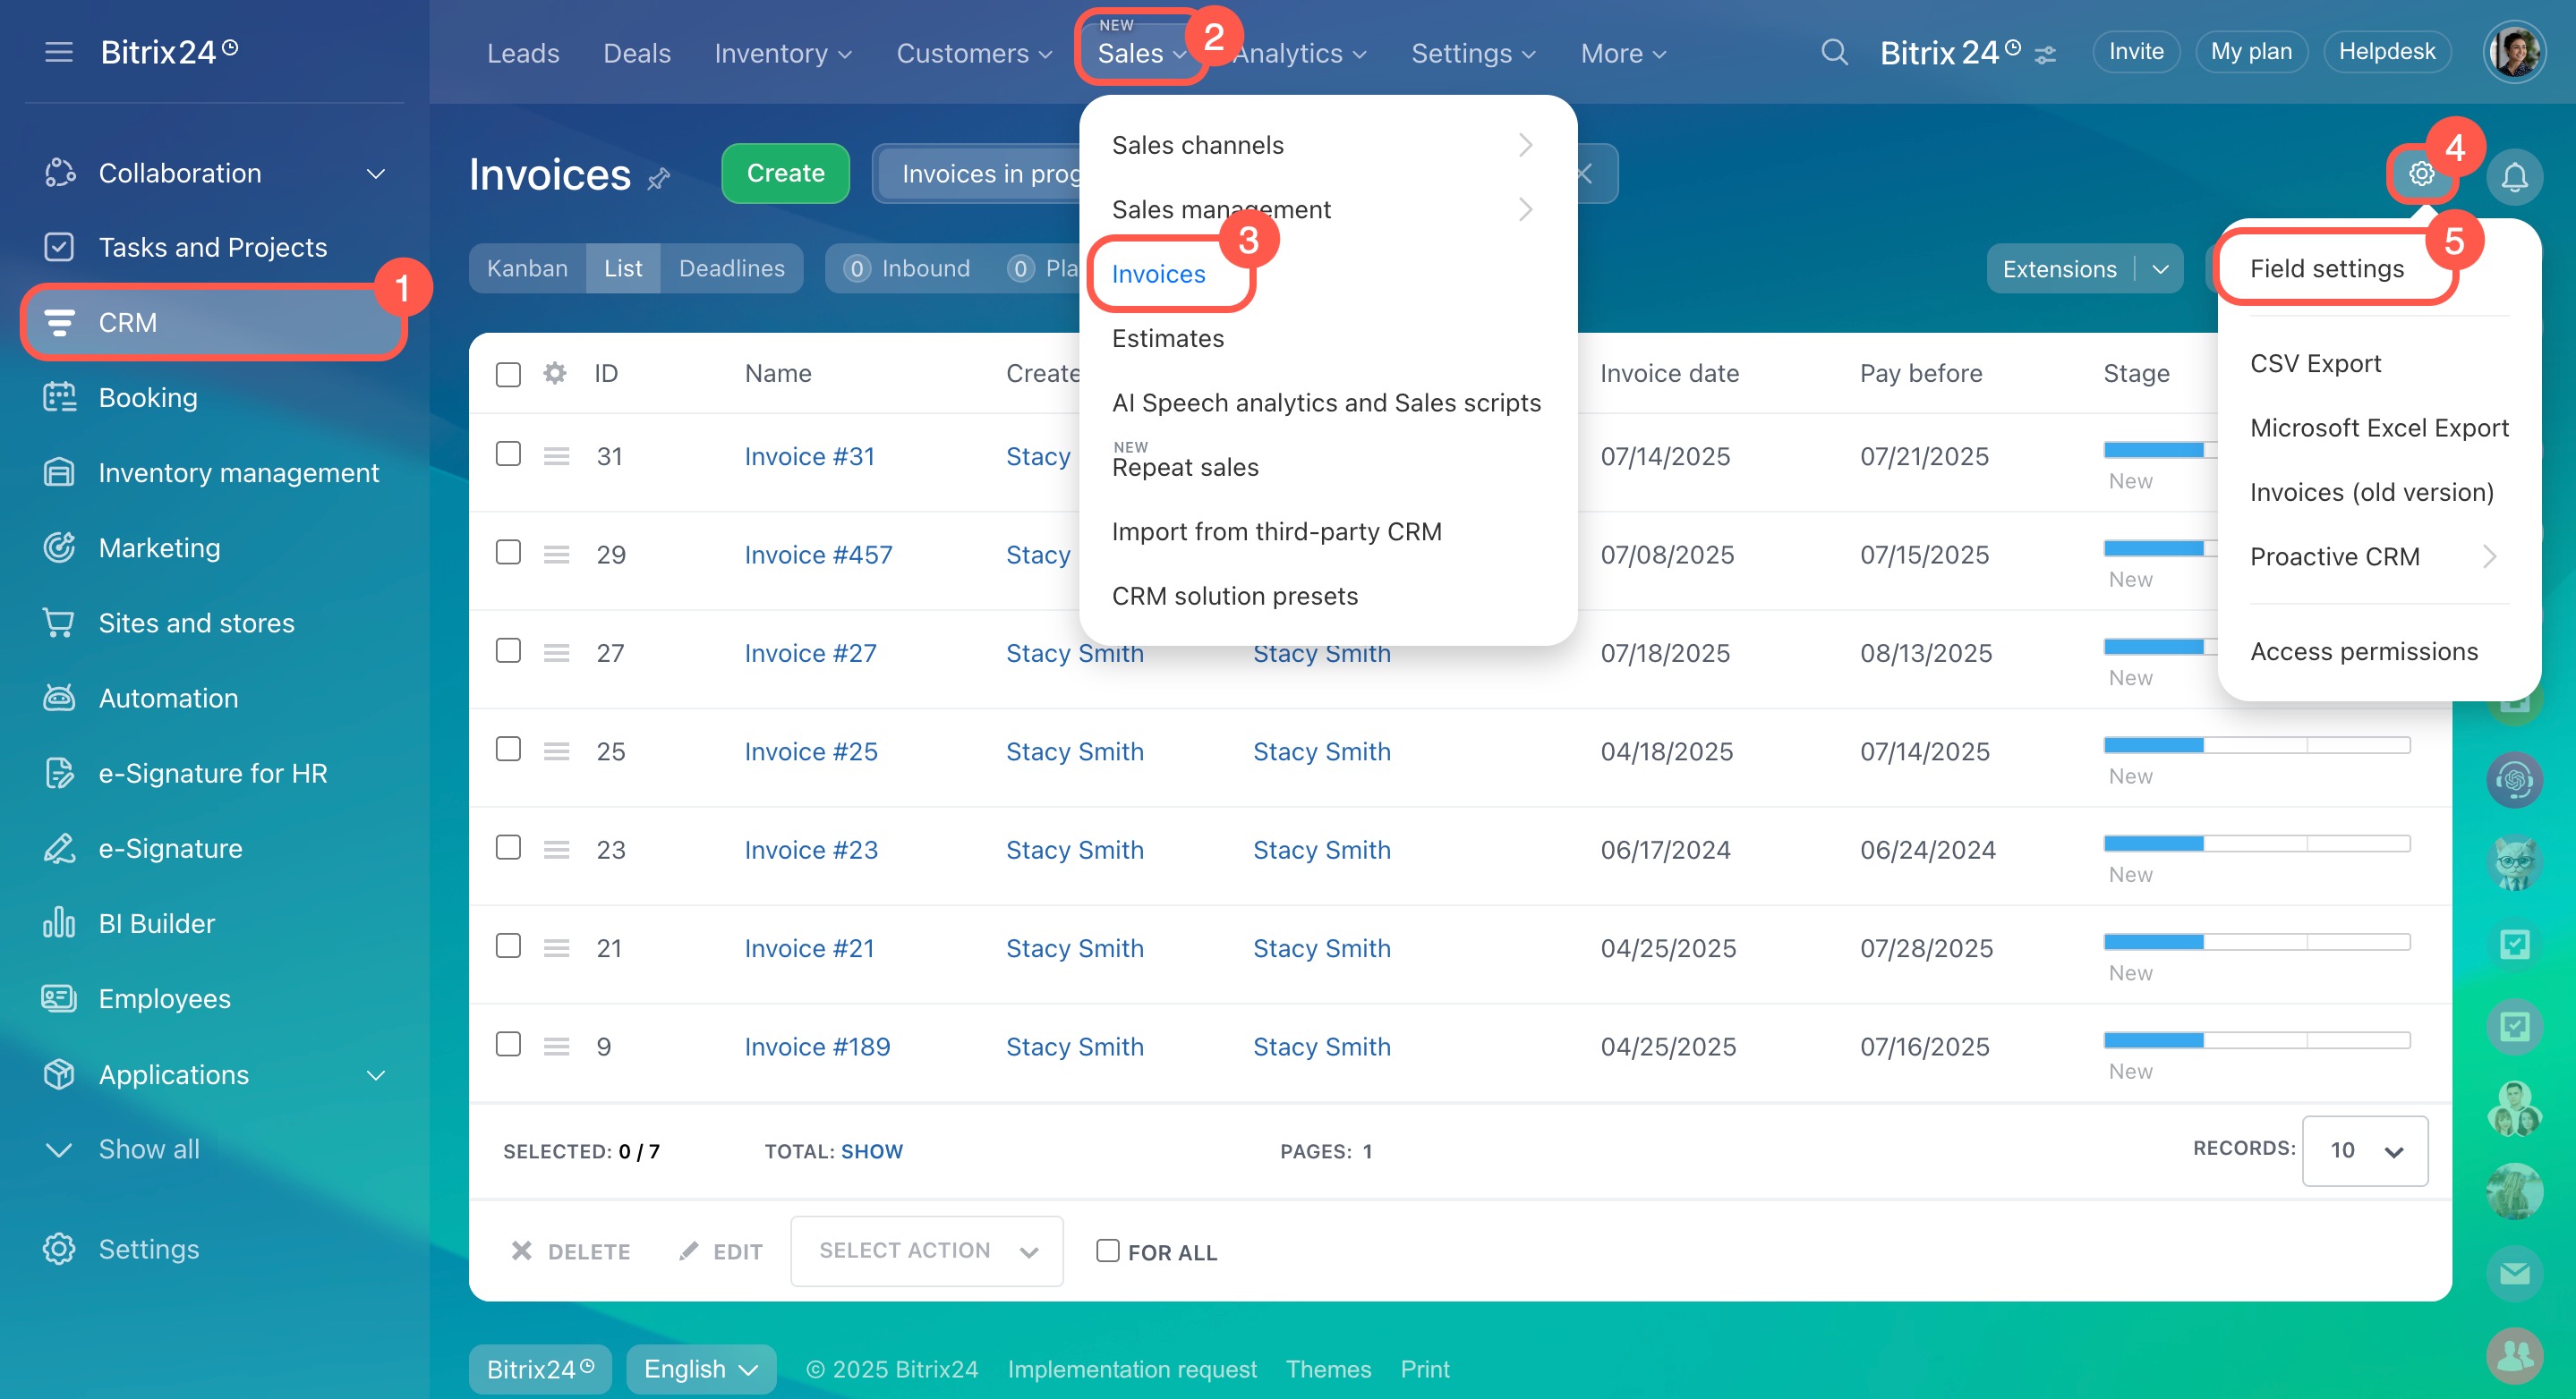This screenshot has width=2576, height=1399.
Task: Click the search magnifier icon
Action: (1833, 52)
